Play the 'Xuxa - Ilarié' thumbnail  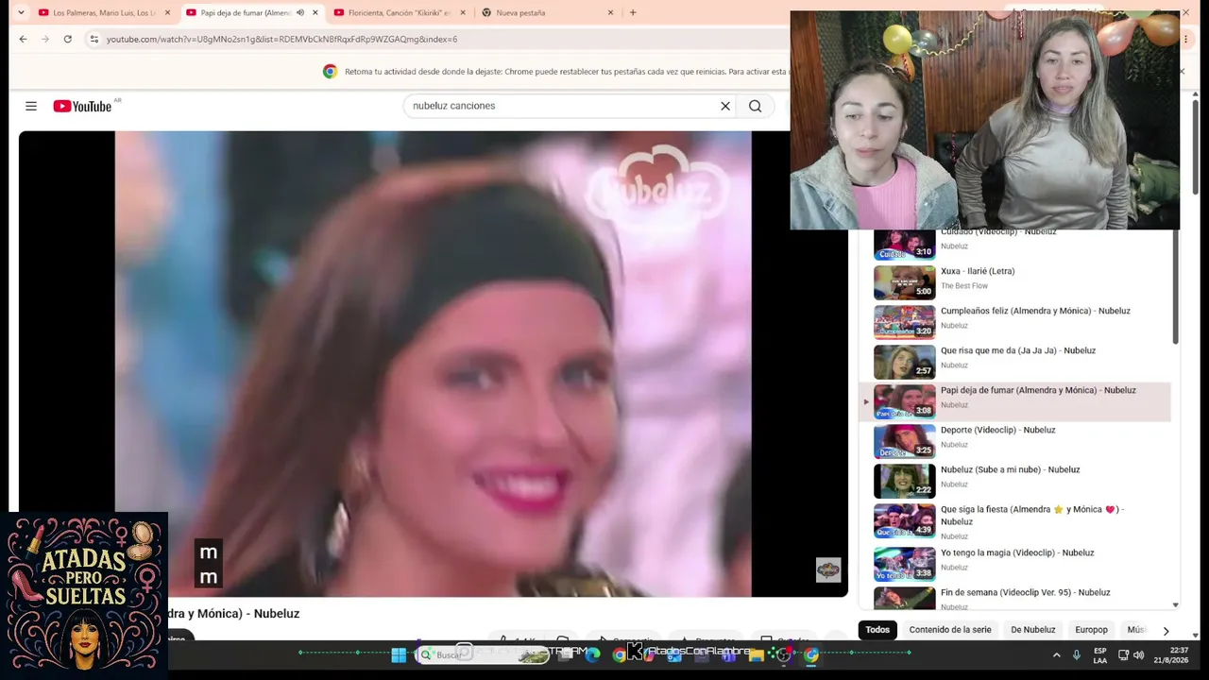click(x=904, y=282)
